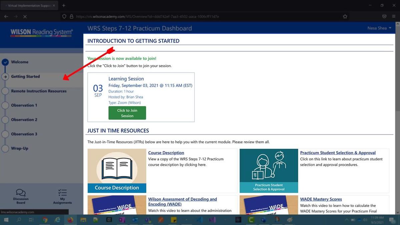Screen dimensions: 400x225
Task: Click 'WRS Steps 7-12 Practicum Dashboard' title
Action: [x=140, y=28]
